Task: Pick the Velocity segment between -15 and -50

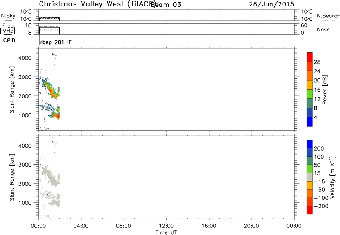Action: pos(310,185)
